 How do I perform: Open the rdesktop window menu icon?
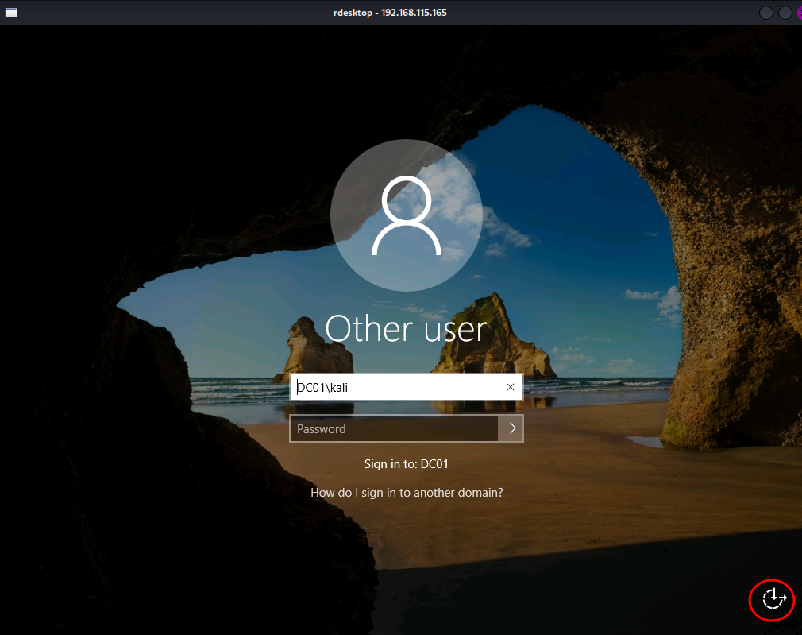pos(10,13)
